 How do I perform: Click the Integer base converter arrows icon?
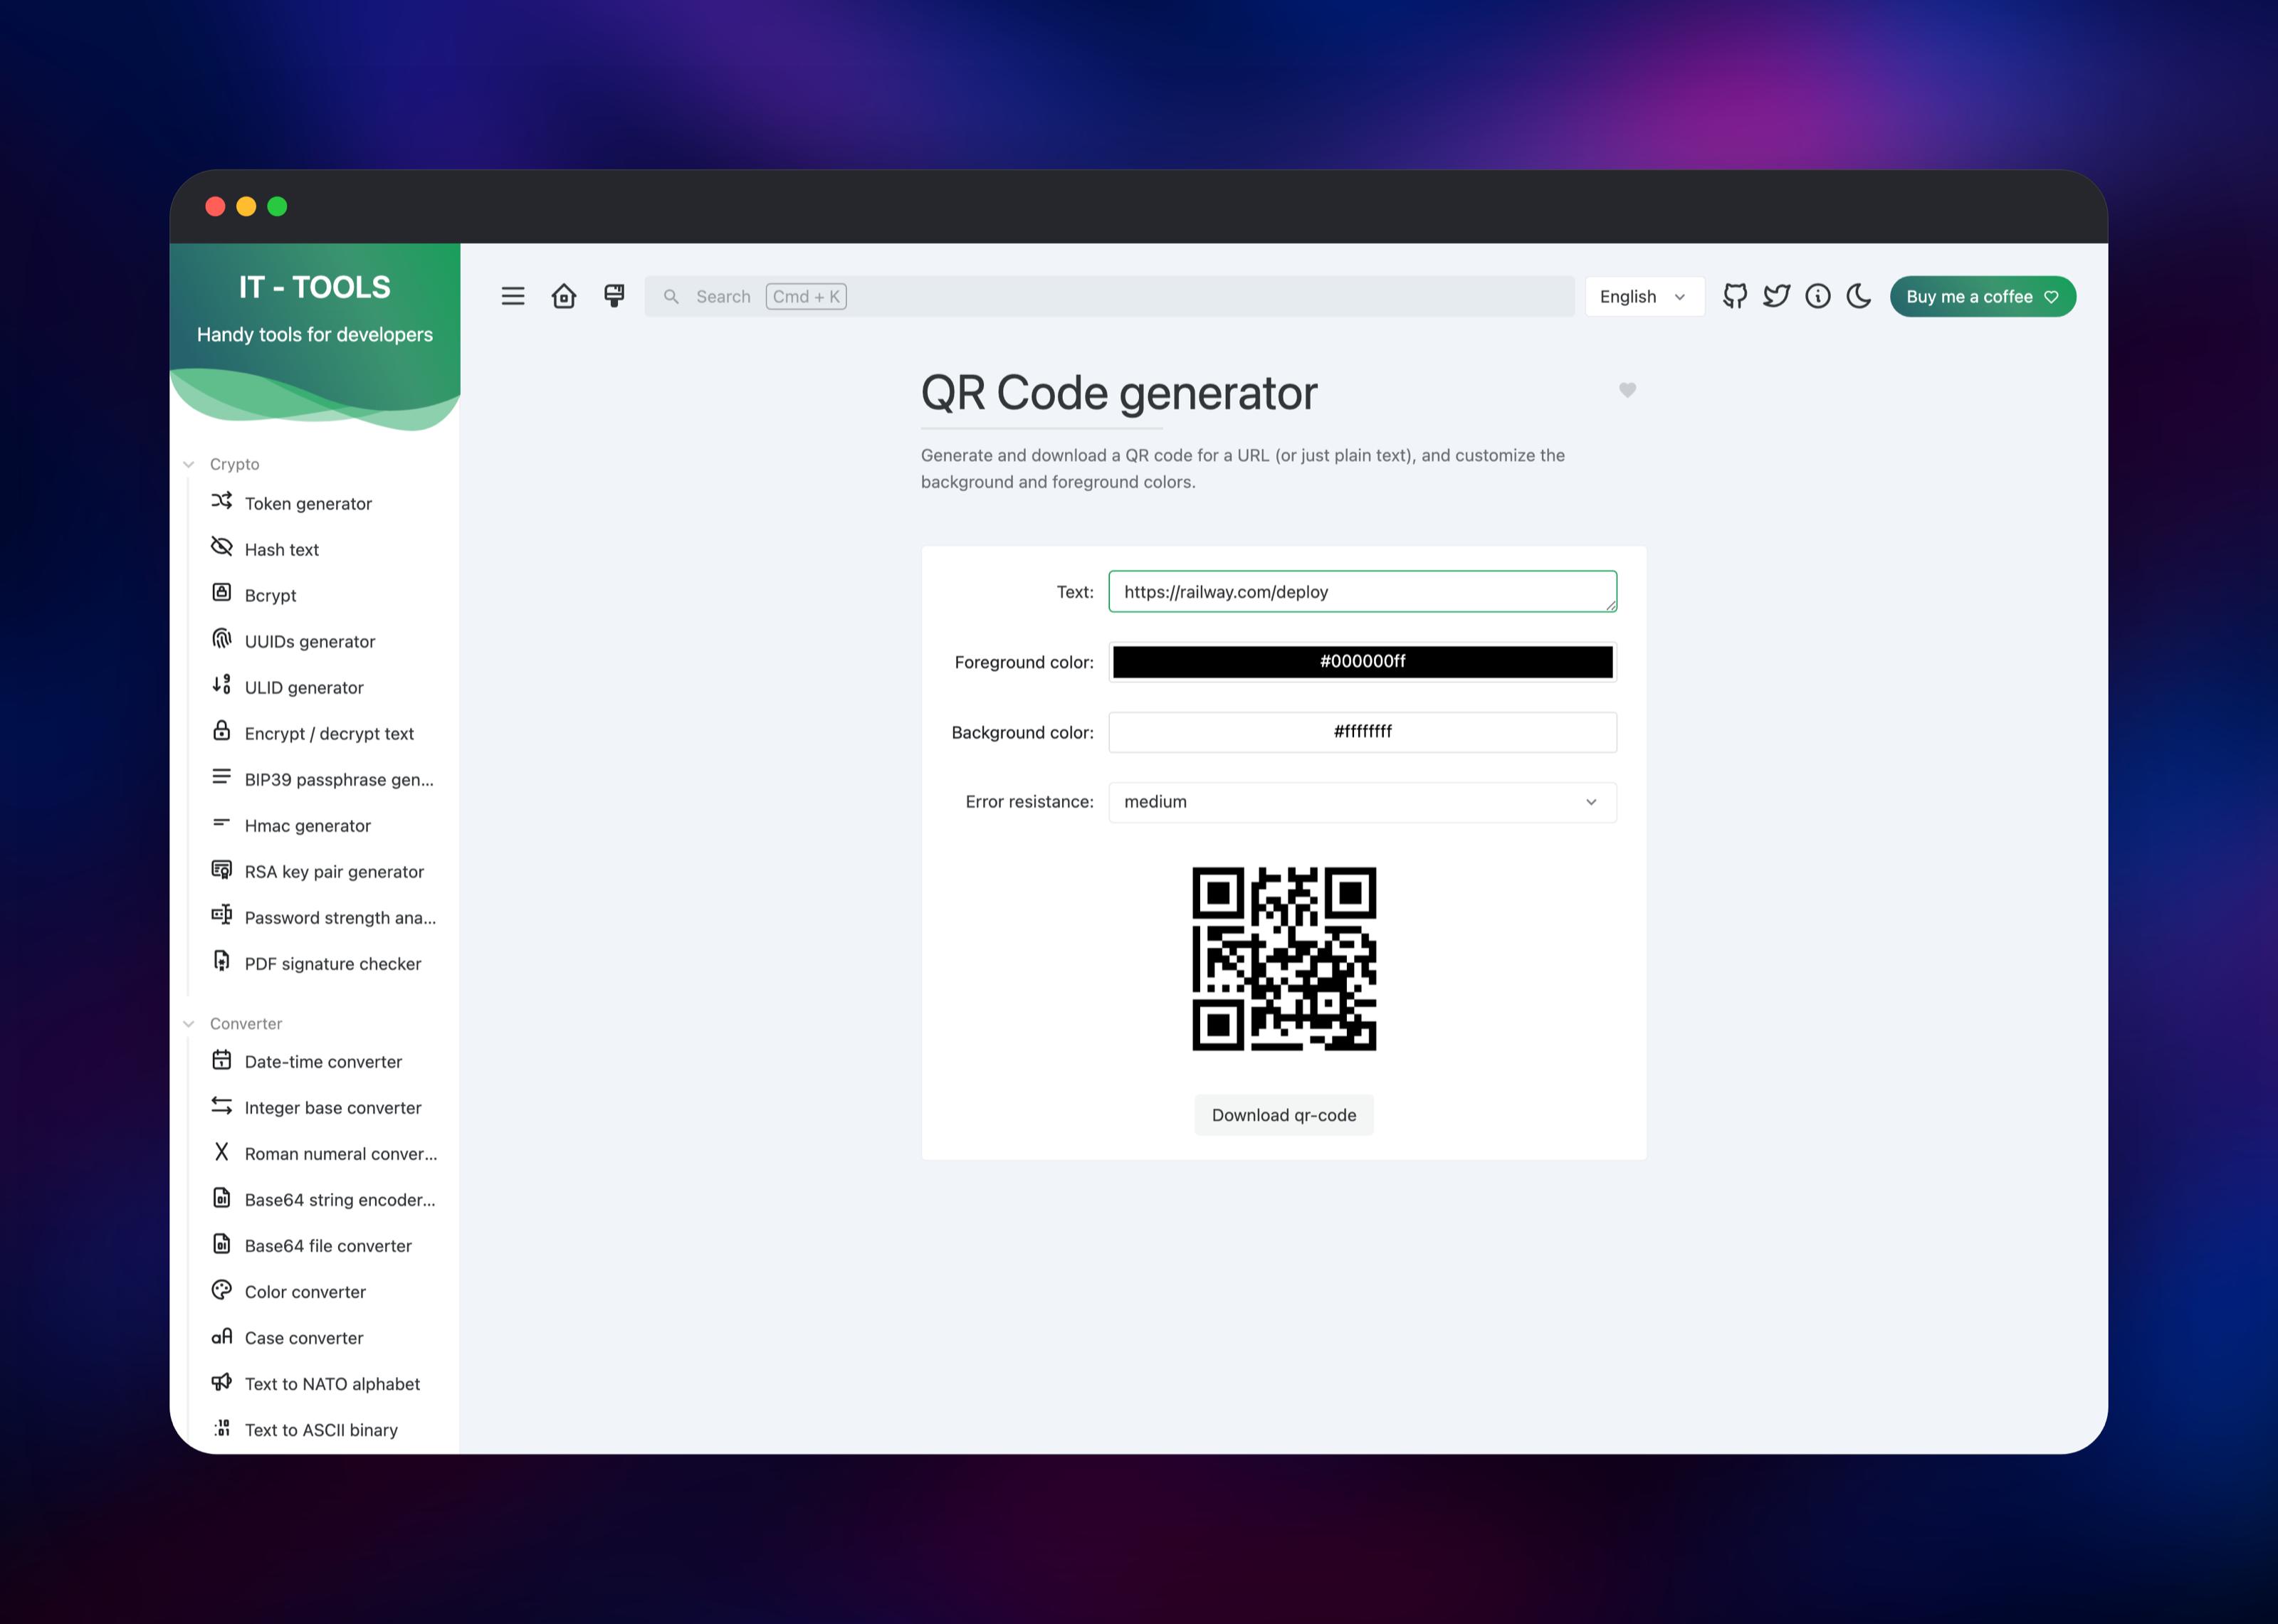(222, 1105)
